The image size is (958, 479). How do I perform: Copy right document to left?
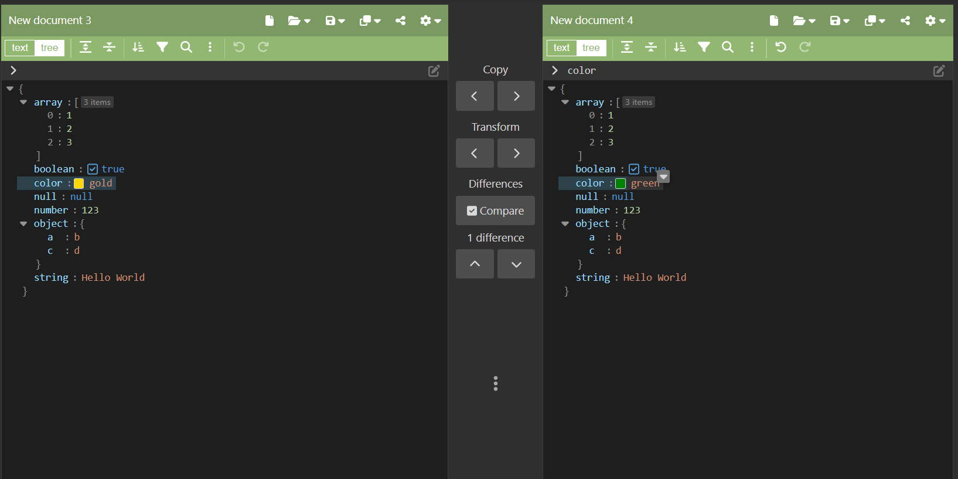pos(475,96)
